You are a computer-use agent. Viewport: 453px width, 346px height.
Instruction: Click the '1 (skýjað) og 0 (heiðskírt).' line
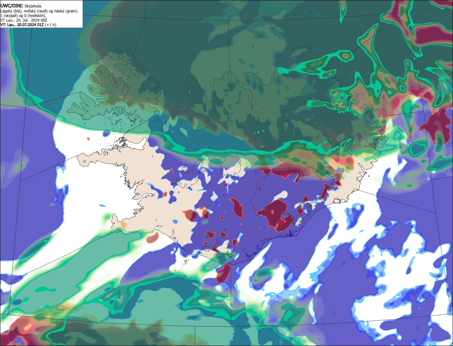(23, 16)
